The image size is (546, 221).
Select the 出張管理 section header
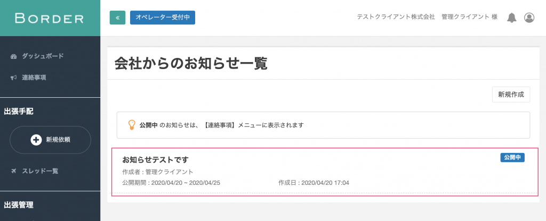pyautogui.click(x=19, y=205)
